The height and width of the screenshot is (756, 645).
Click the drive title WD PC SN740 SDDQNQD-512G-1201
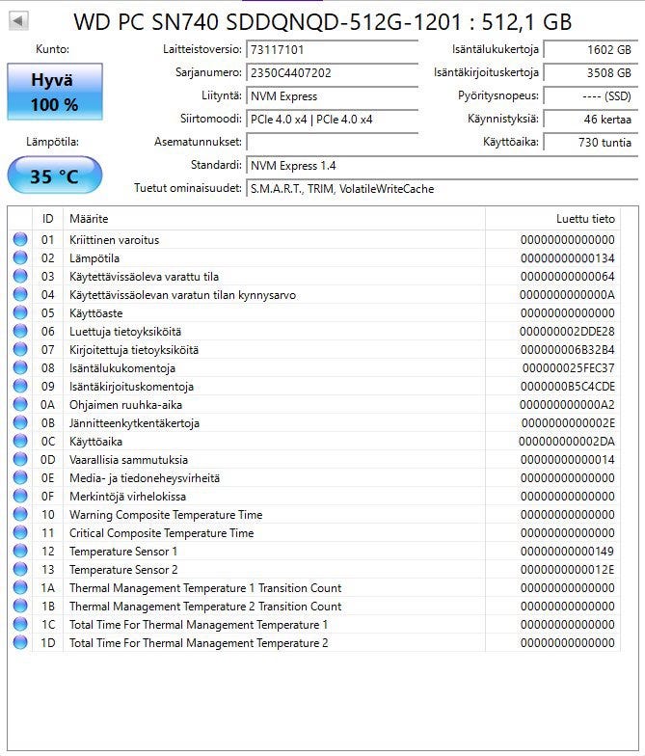(x=268, y=21)
